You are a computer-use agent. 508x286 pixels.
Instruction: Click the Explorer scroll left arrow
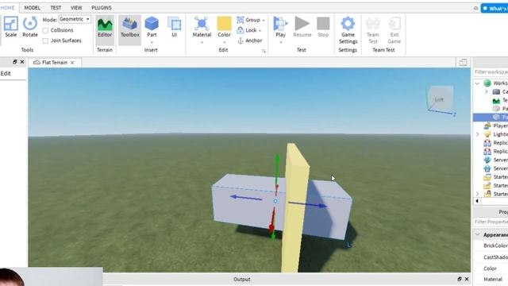tap(477, 201)
